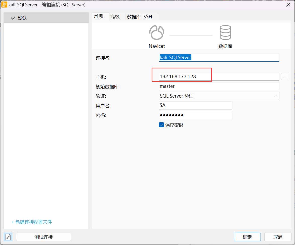Open the 数据库 tab

(134, 17)
